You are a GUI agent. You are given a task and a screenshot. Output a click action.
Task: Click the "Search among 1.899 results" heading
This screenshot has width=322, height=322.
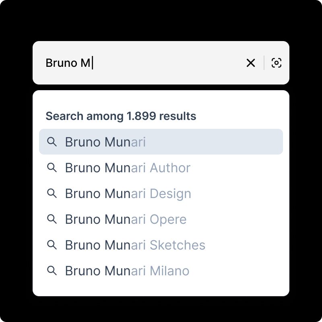[x=121, y=116]
